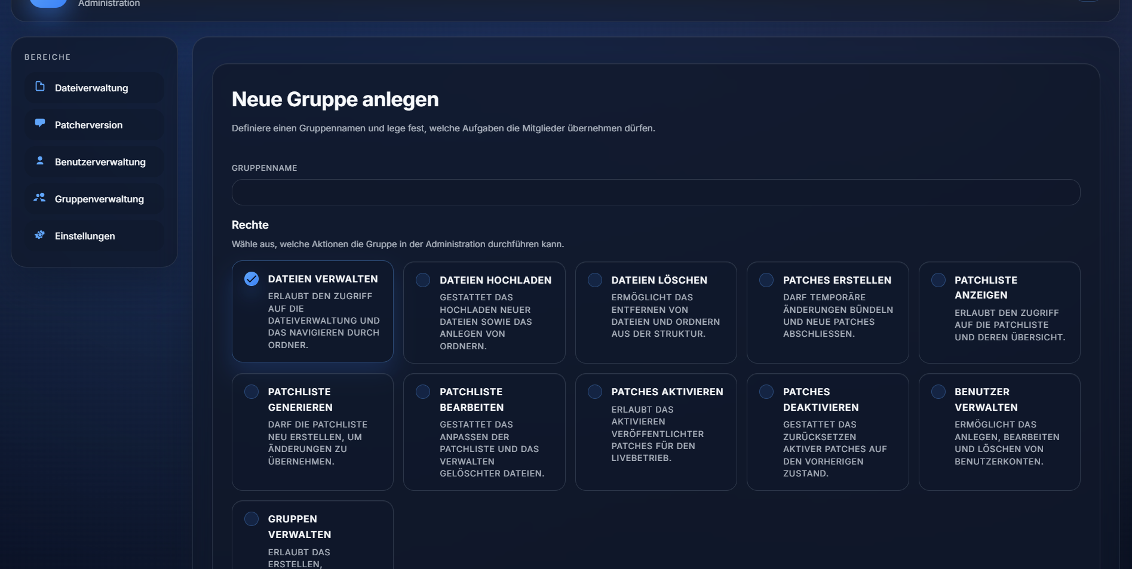
Task: Tick the Patchliste bearbeiten checkbox
Action: click(423, 392)
